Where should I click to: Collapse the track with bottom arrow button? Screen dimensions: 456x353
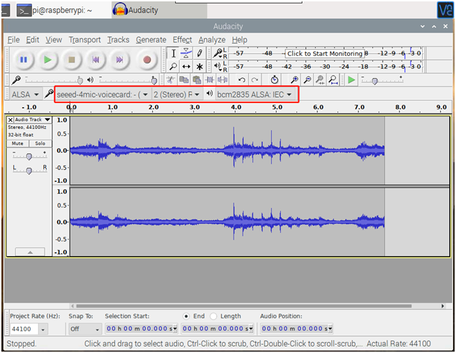30,252
